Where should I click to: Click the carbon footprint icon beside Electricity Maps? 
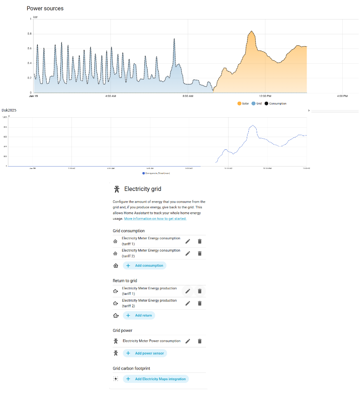pos(115,379)
